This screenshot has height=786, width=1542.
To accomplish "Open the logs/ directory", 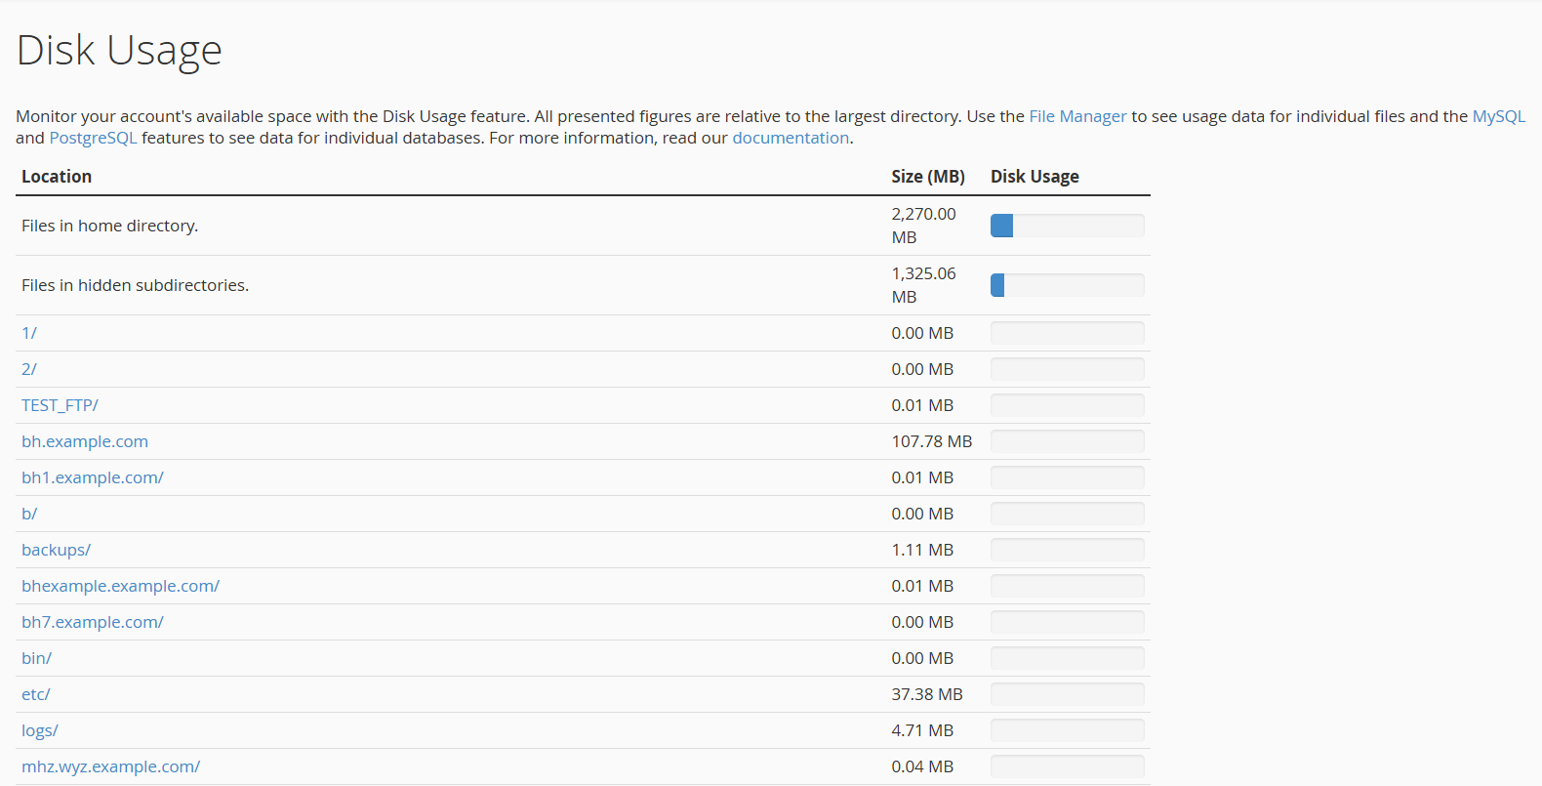I will pyautogui.click(x=40, y=730).
